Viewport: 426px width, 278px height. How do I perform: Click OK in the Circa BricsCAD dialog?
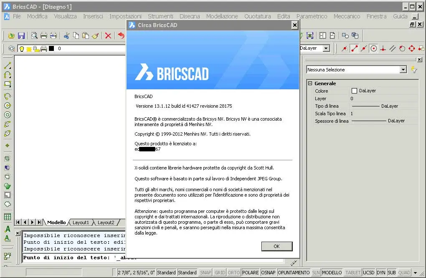pyautogui.click(x=277, y=246)
